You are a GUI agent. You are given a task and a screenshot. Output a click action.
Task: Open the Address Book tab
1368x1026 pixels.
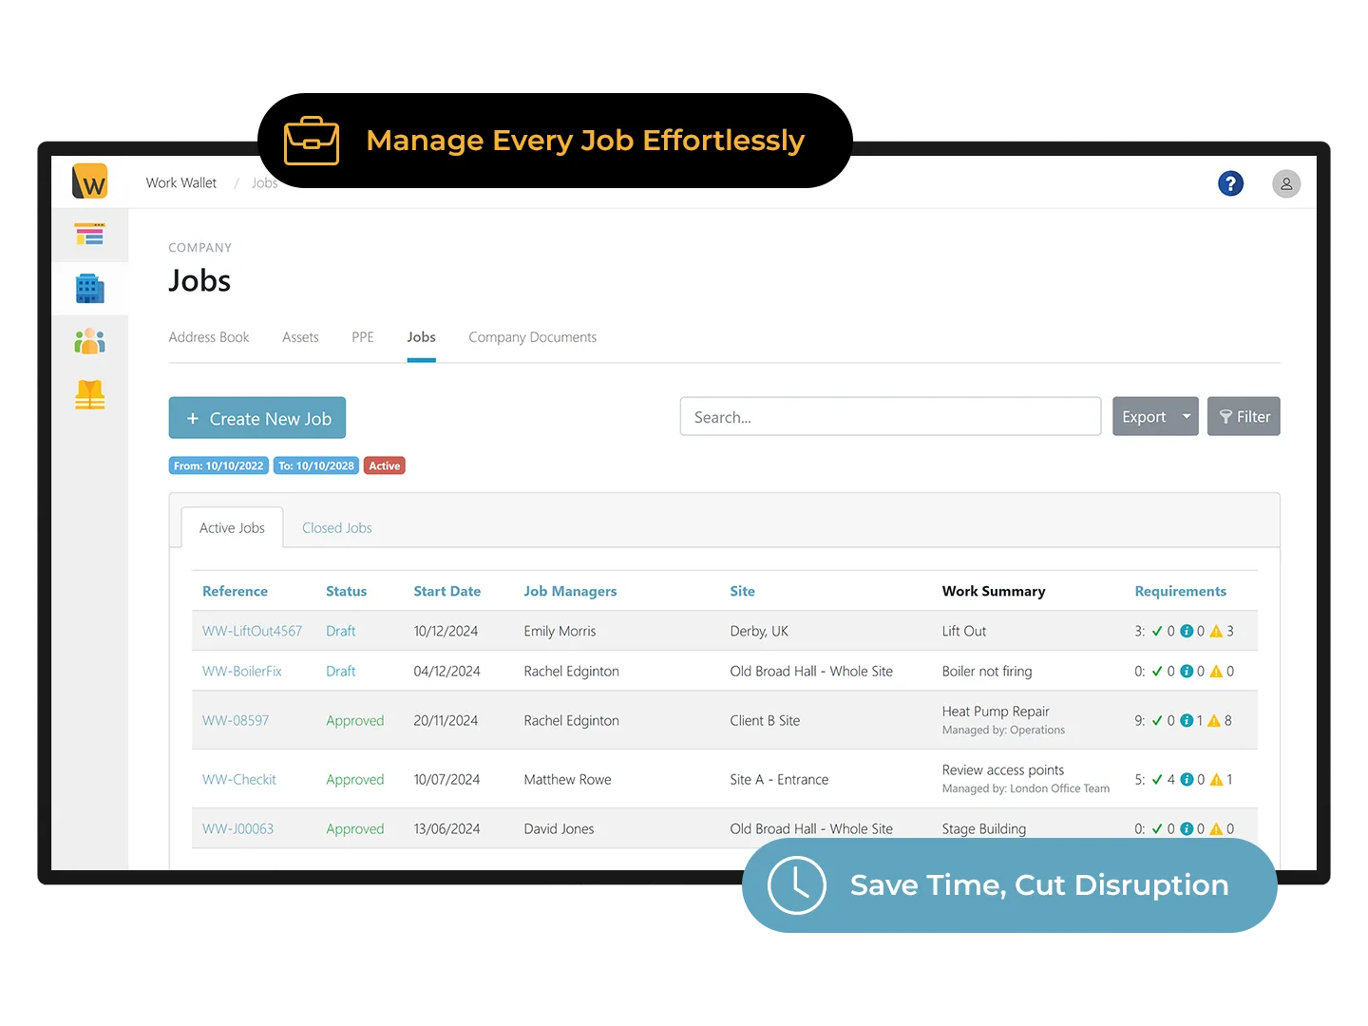208,337
